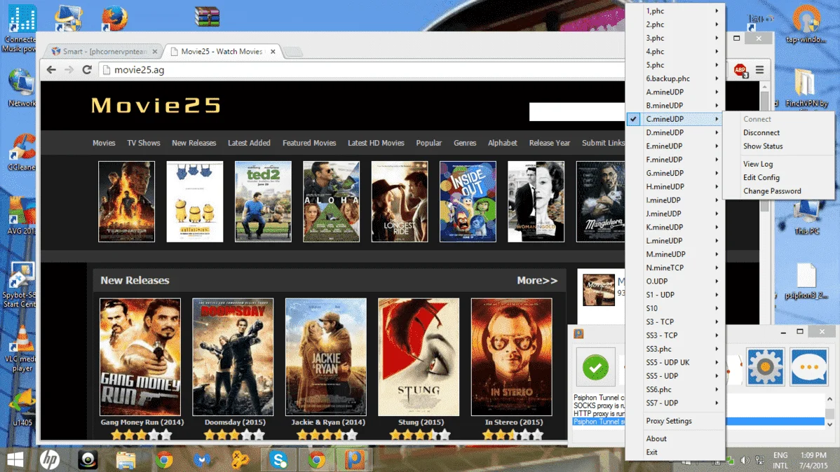Viewport: 840px width, 472px height.
Task: Close the Smart phcornervpn tab
Action: [x=155, y=51]
